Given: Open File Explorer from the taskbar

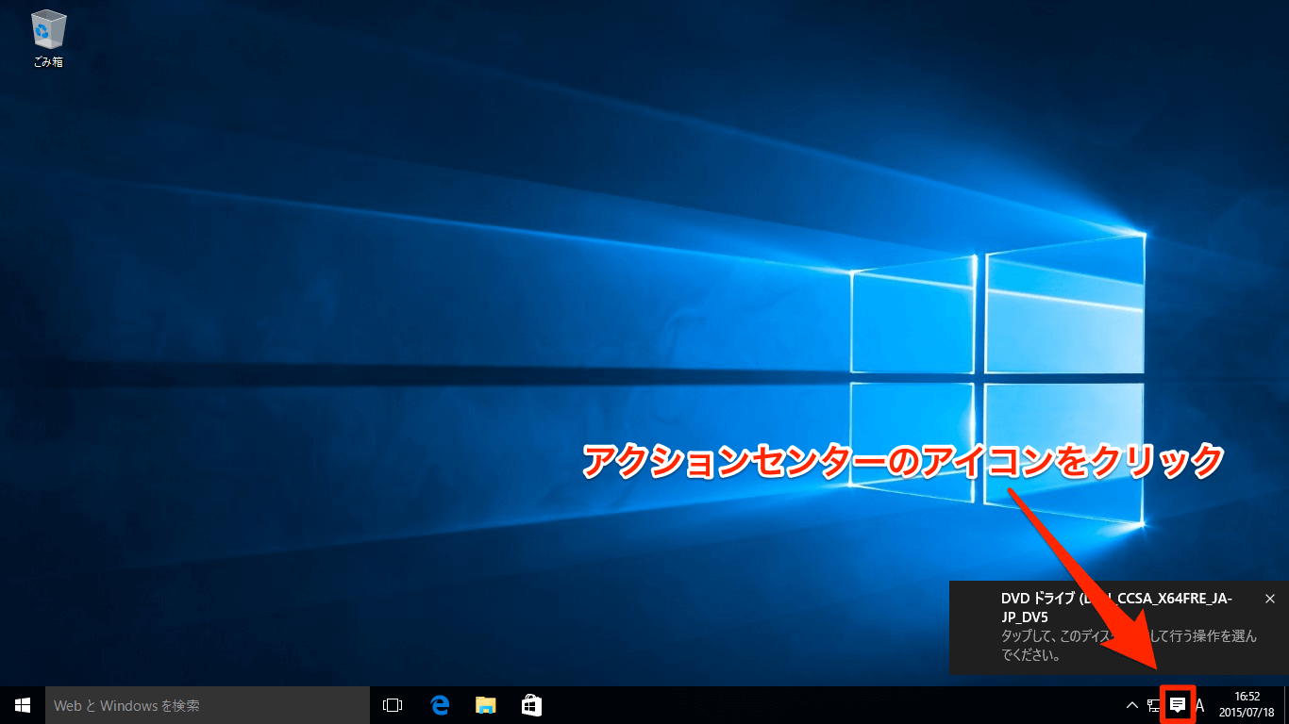Looking at the screenshot, I should click(485, 705).
